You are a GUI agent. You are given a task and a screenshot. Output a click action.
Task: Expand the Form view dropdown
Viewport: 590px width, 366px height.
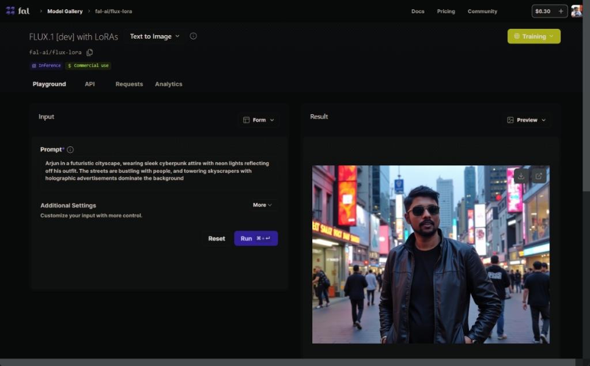[259, 120]
